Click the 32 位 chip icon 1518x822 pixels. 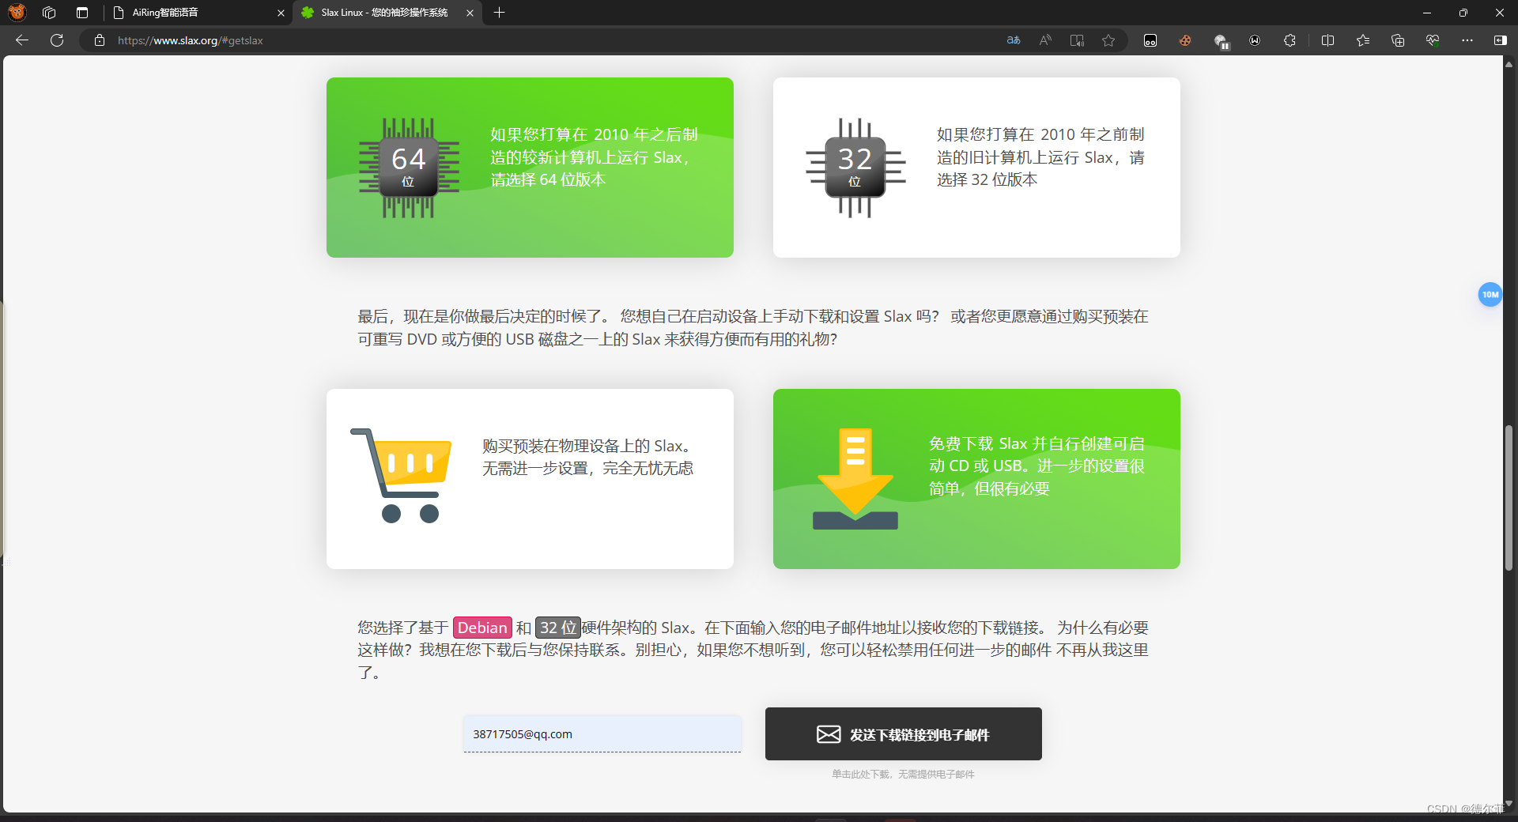855,168
